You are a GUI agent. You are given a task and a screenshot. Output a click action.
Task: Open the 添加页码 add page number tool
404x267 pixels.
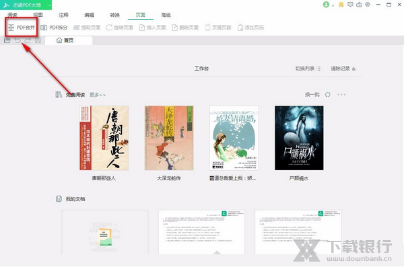tap(250, 28)
